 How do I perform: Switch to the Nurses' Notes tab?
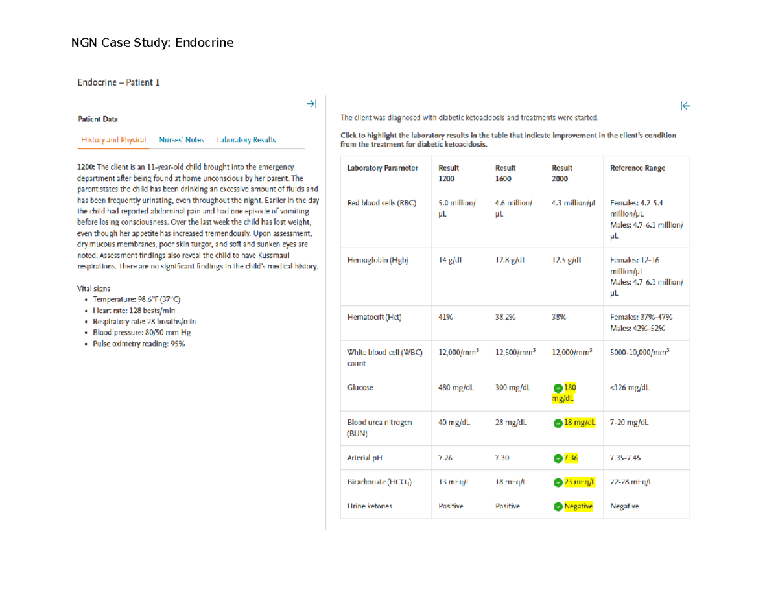coord(182,139)
